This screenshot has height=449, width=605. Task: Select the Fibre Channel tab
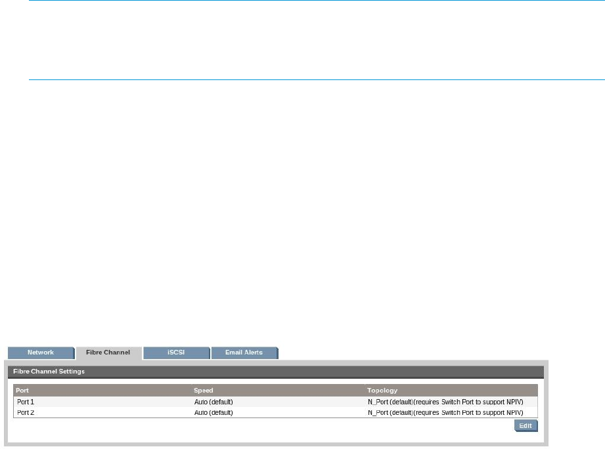point(108,353)
